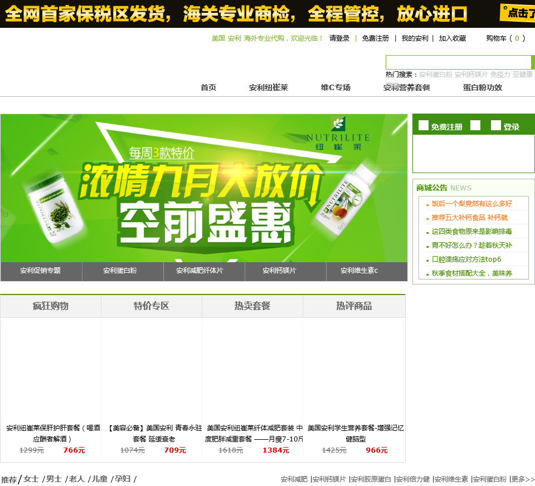
Task: Select 老人 category filter
Action: point(77,479)
